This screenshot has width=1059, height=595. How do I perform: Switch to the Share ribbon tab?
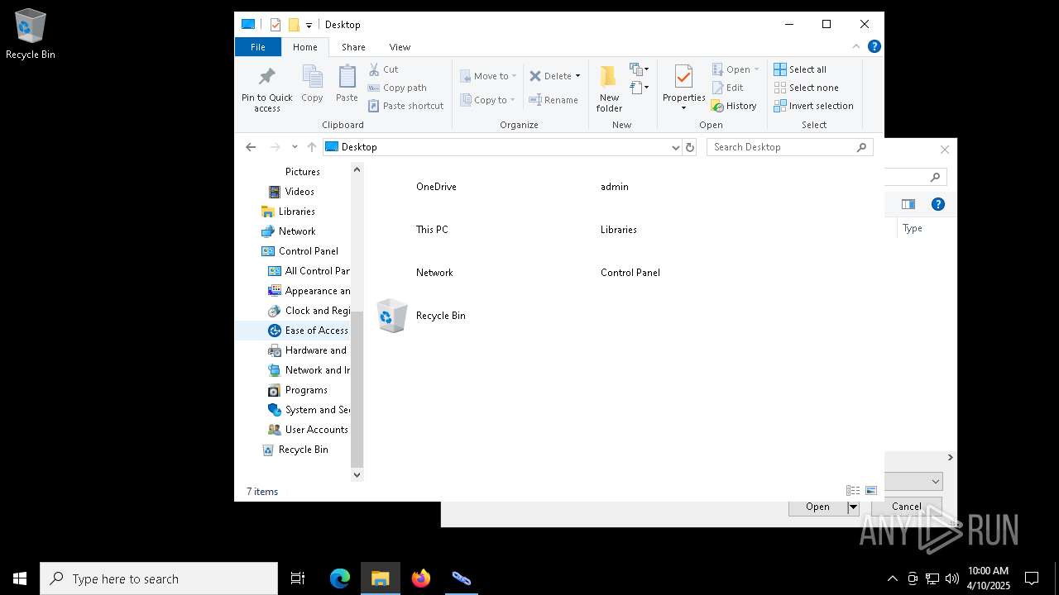(x=353, y=47)
